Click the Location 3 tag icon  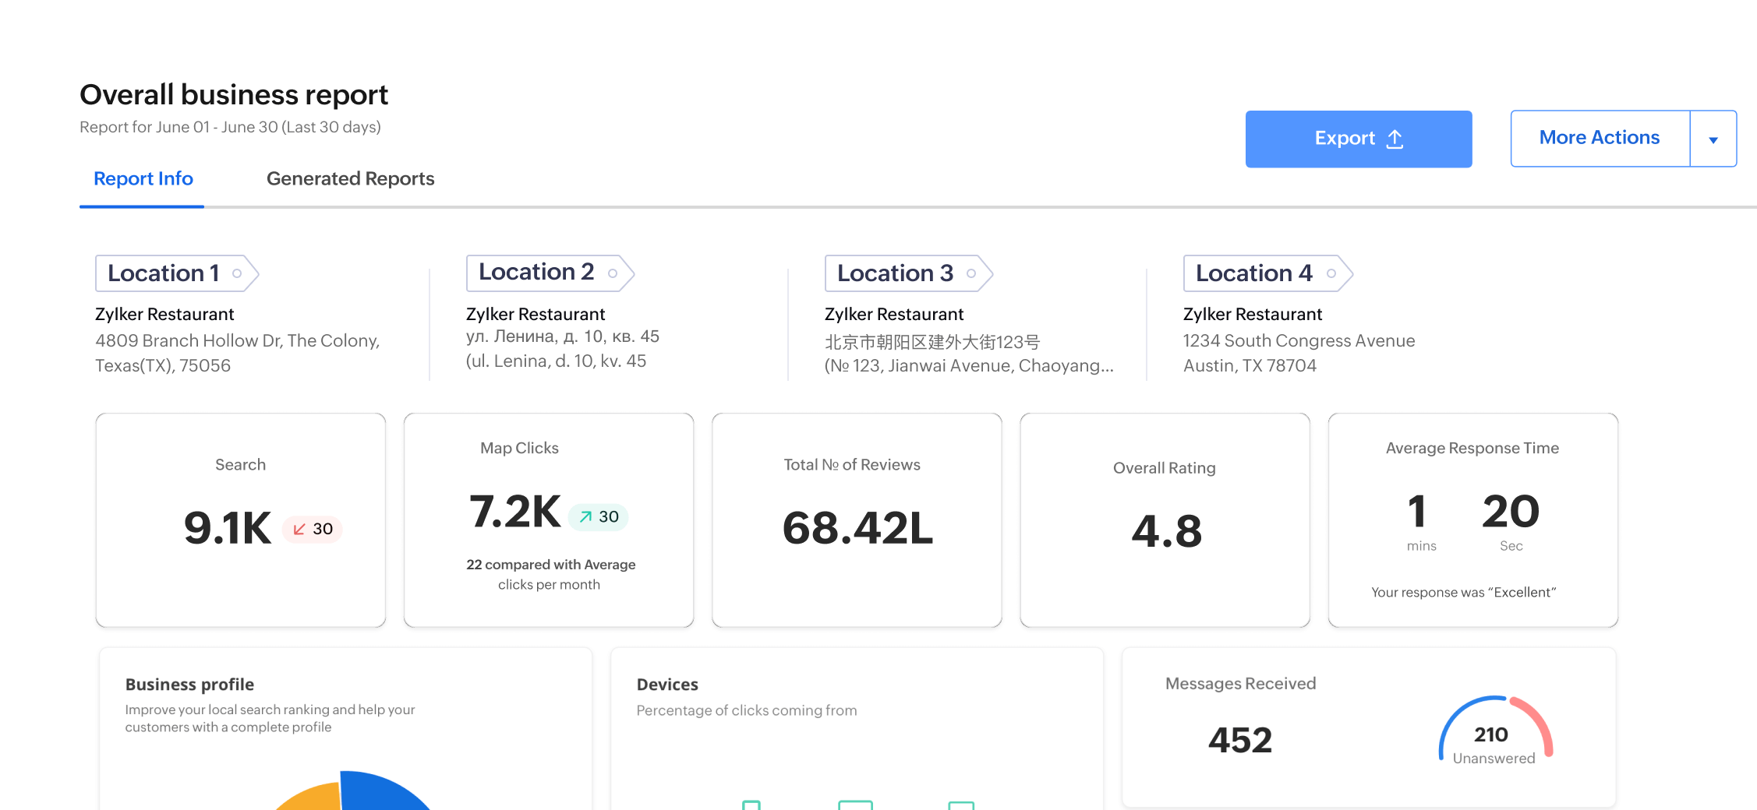970,273
